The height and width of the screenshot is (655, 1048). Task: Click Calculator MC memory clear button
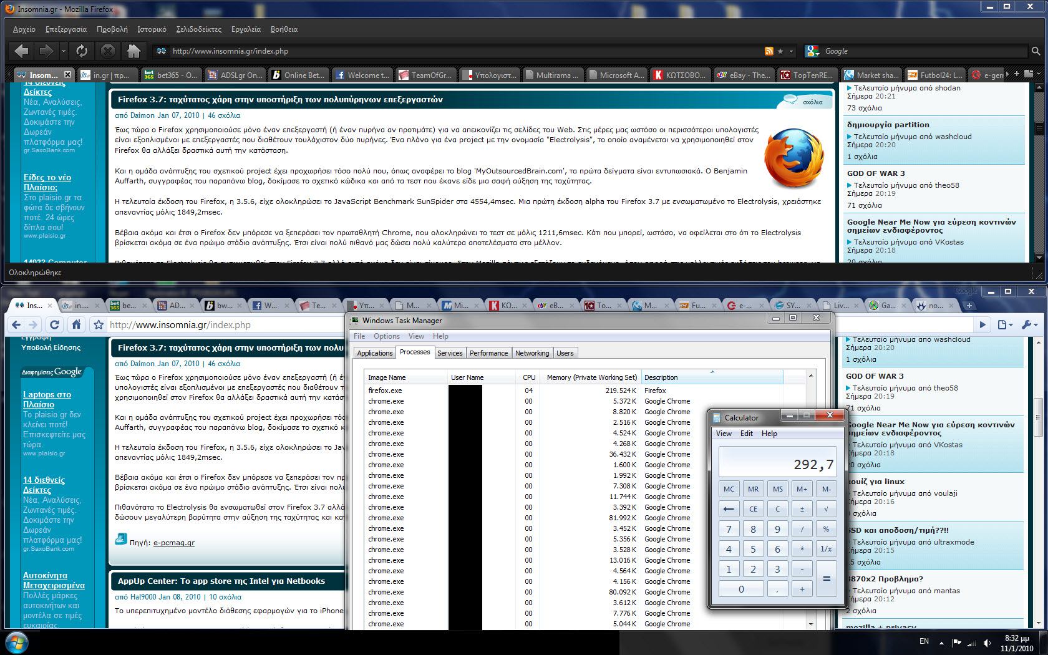[x=729, y=489]
